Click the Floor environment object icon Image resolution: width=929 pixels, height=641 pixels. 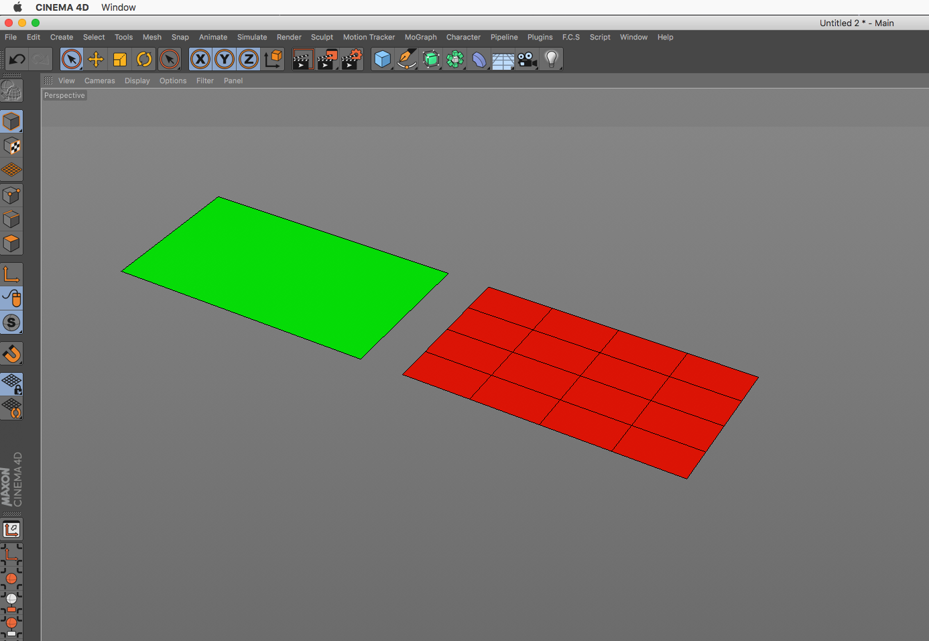tap(503, 59)
